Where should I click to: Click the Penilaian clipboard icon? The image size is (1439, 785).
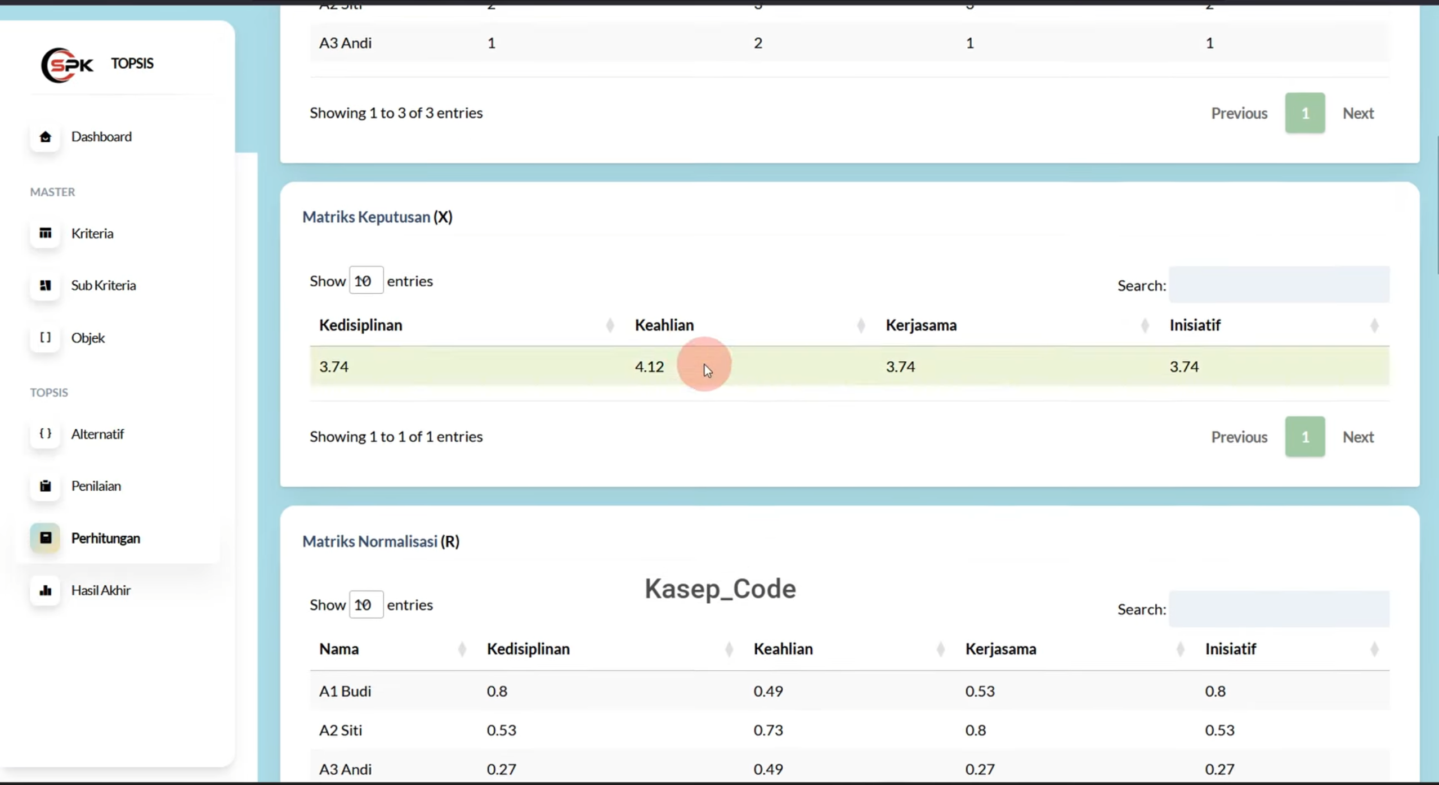pyautogui.click(x=46, y=486)
